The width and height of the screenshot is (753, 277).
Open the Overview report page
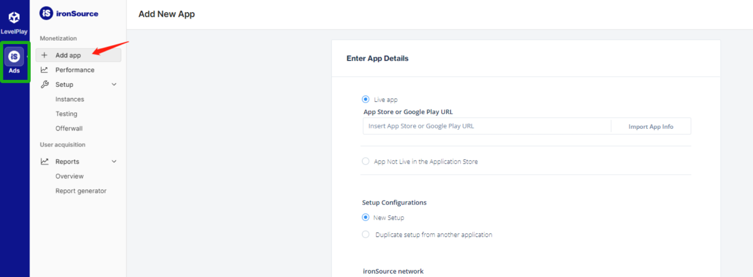pyautogui.click(x=70, y=176)
